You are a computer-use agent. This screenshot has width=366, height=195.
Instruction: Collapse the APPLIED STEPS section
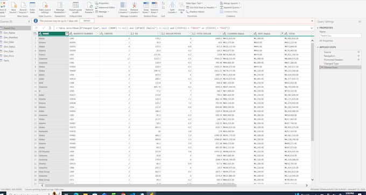pos(318,47)
